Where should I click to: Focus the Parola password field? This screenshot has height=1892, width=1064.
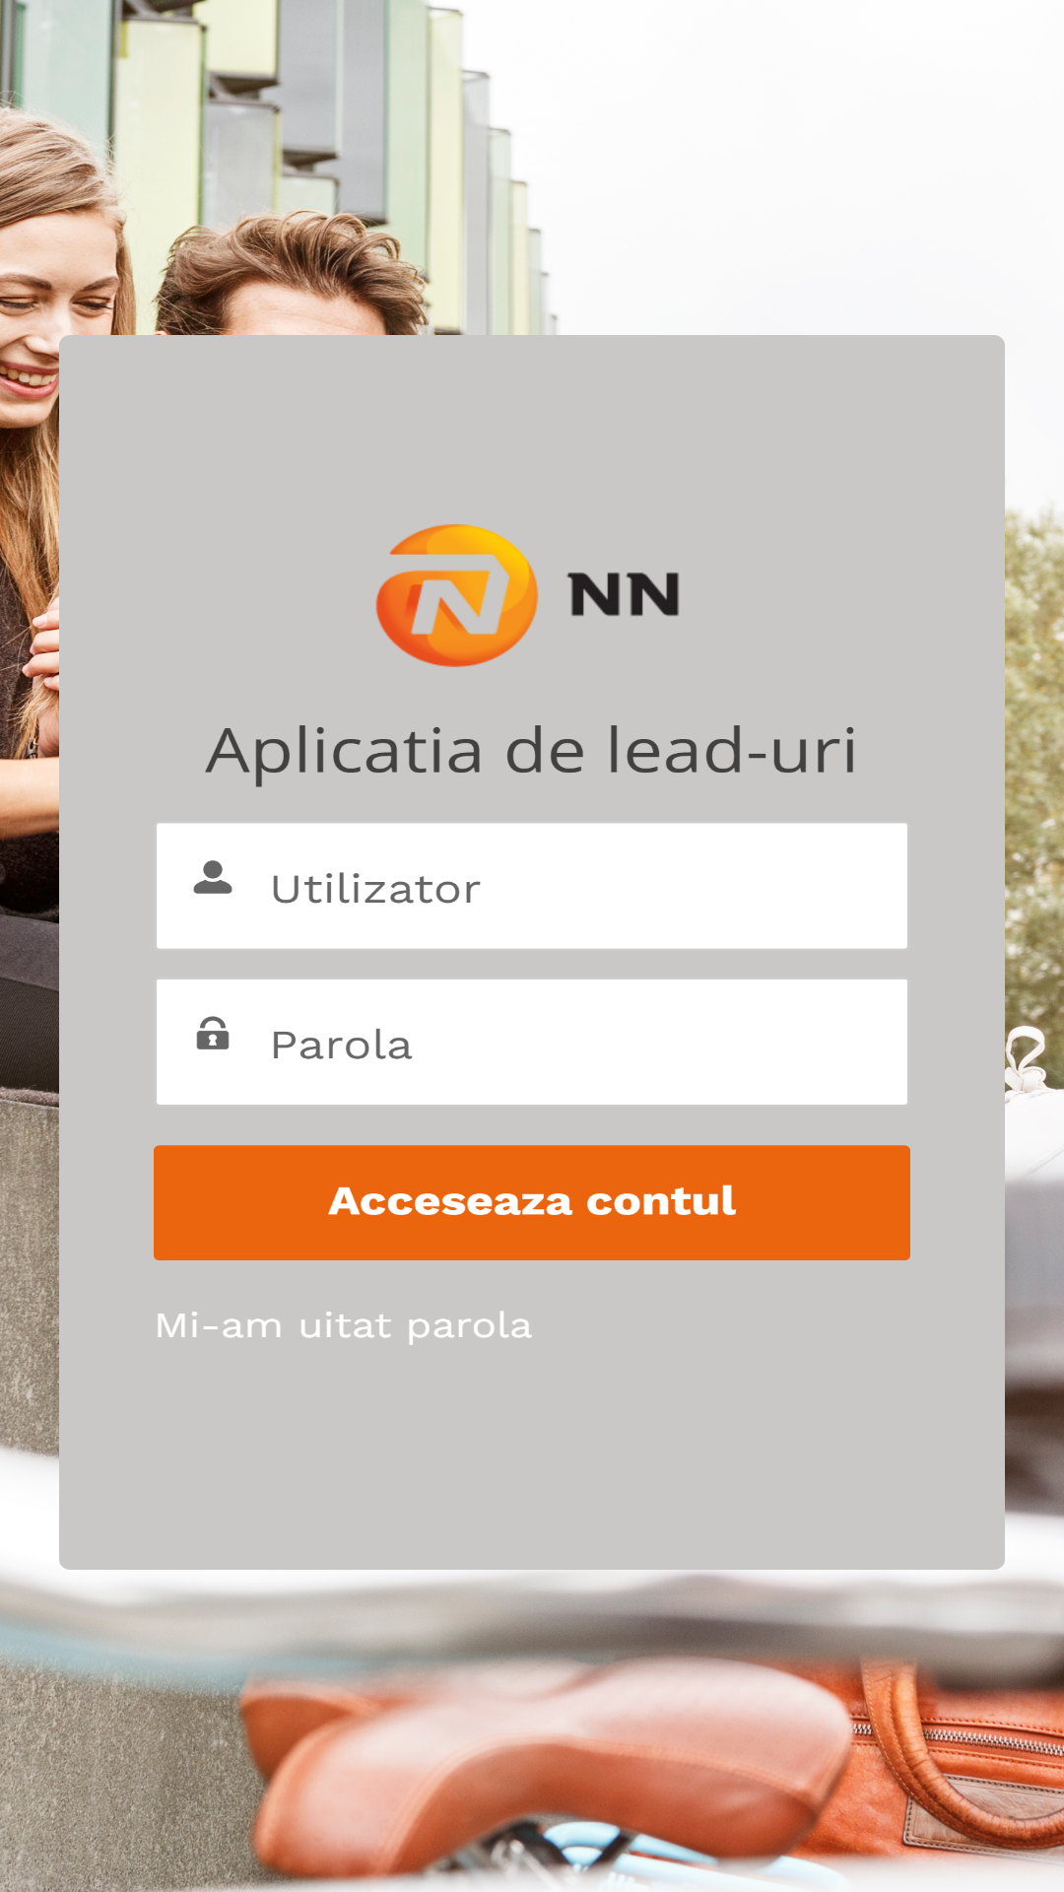point(532,1042)
